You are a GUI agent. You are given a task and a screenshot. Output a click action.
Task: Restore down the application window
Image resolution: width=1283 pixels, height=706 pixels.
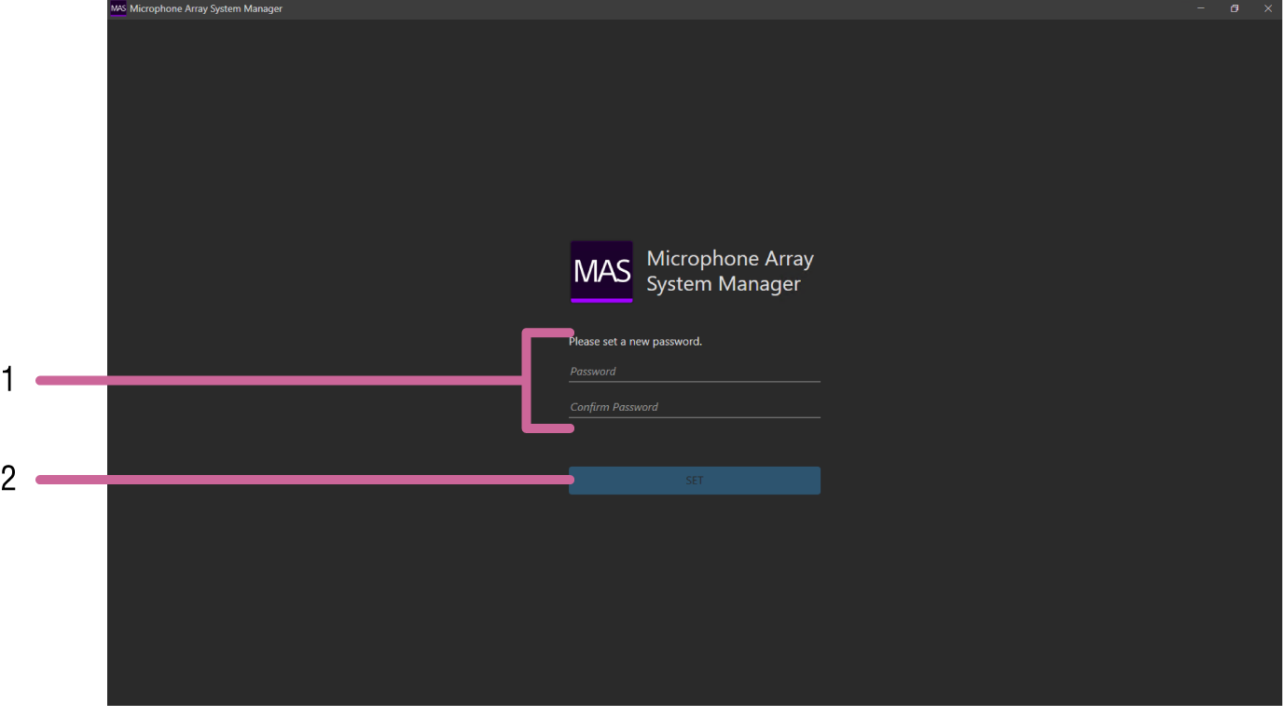click(1234, 8)
